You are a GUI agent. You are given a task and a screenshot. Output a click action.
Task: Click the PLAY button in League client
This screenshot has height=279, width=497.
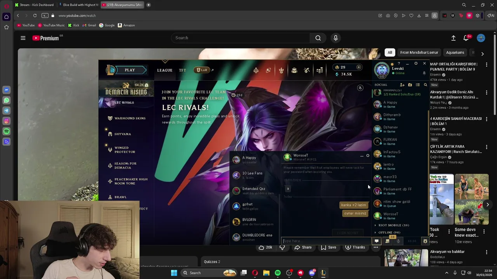tap(127, 70)
